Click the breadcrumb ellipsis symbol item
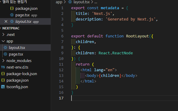Image resolution: width=178 pixels, height=111 pixels. tap(96, 2)
